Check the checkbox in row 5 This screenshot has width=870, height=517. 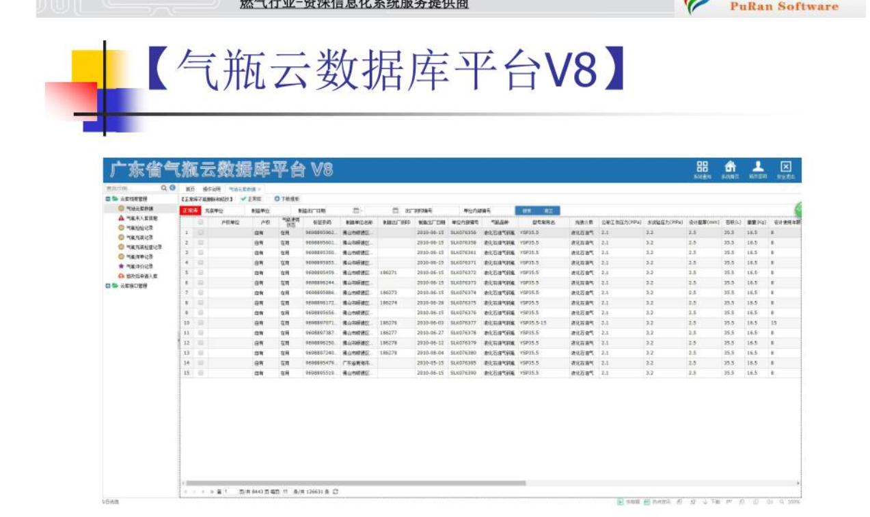coord(201,272)
